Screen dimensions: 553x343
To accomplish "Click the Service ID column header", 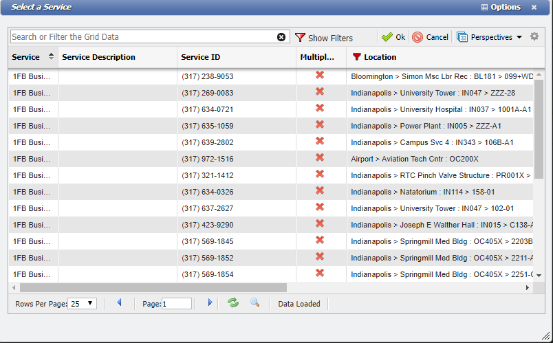I will [201, 57].
